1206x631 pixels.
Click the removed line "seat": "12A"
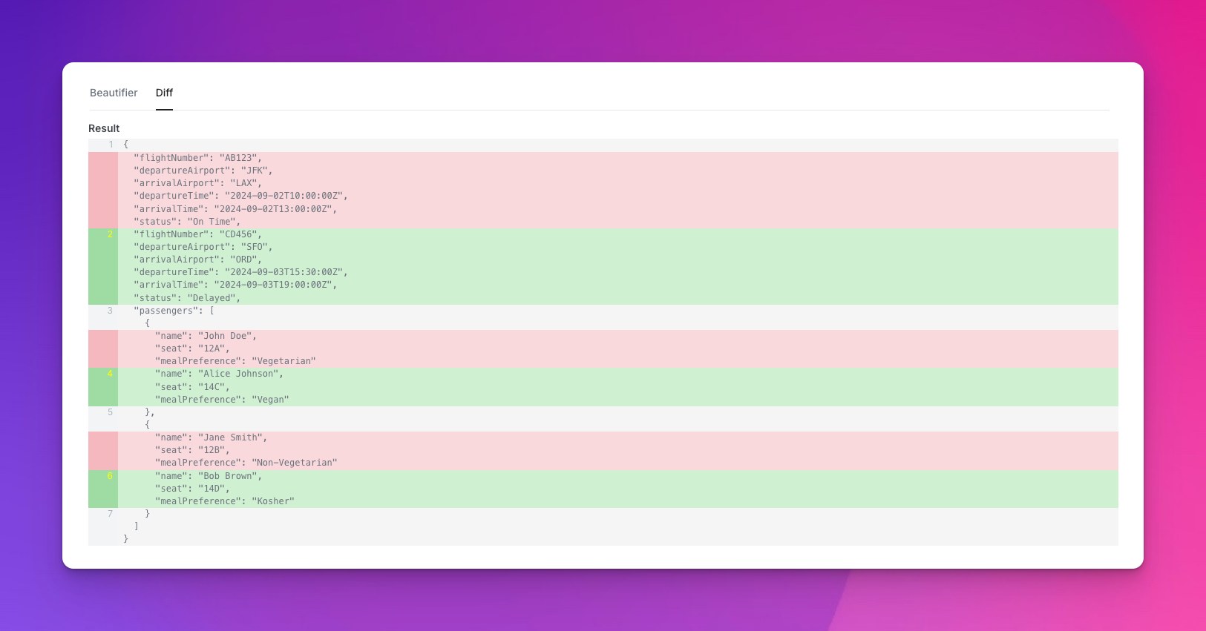192,348
